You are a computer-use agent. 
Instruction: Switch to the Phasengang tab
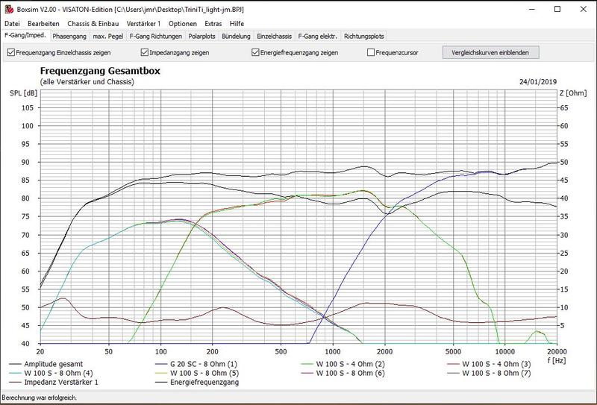tap(69, 35)
